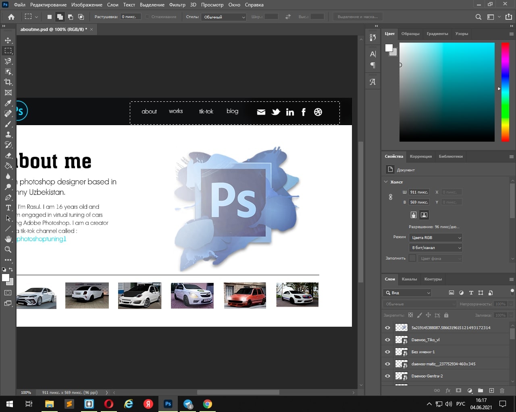
Task: Select portrait canvas orientation button
Action: 414,215
